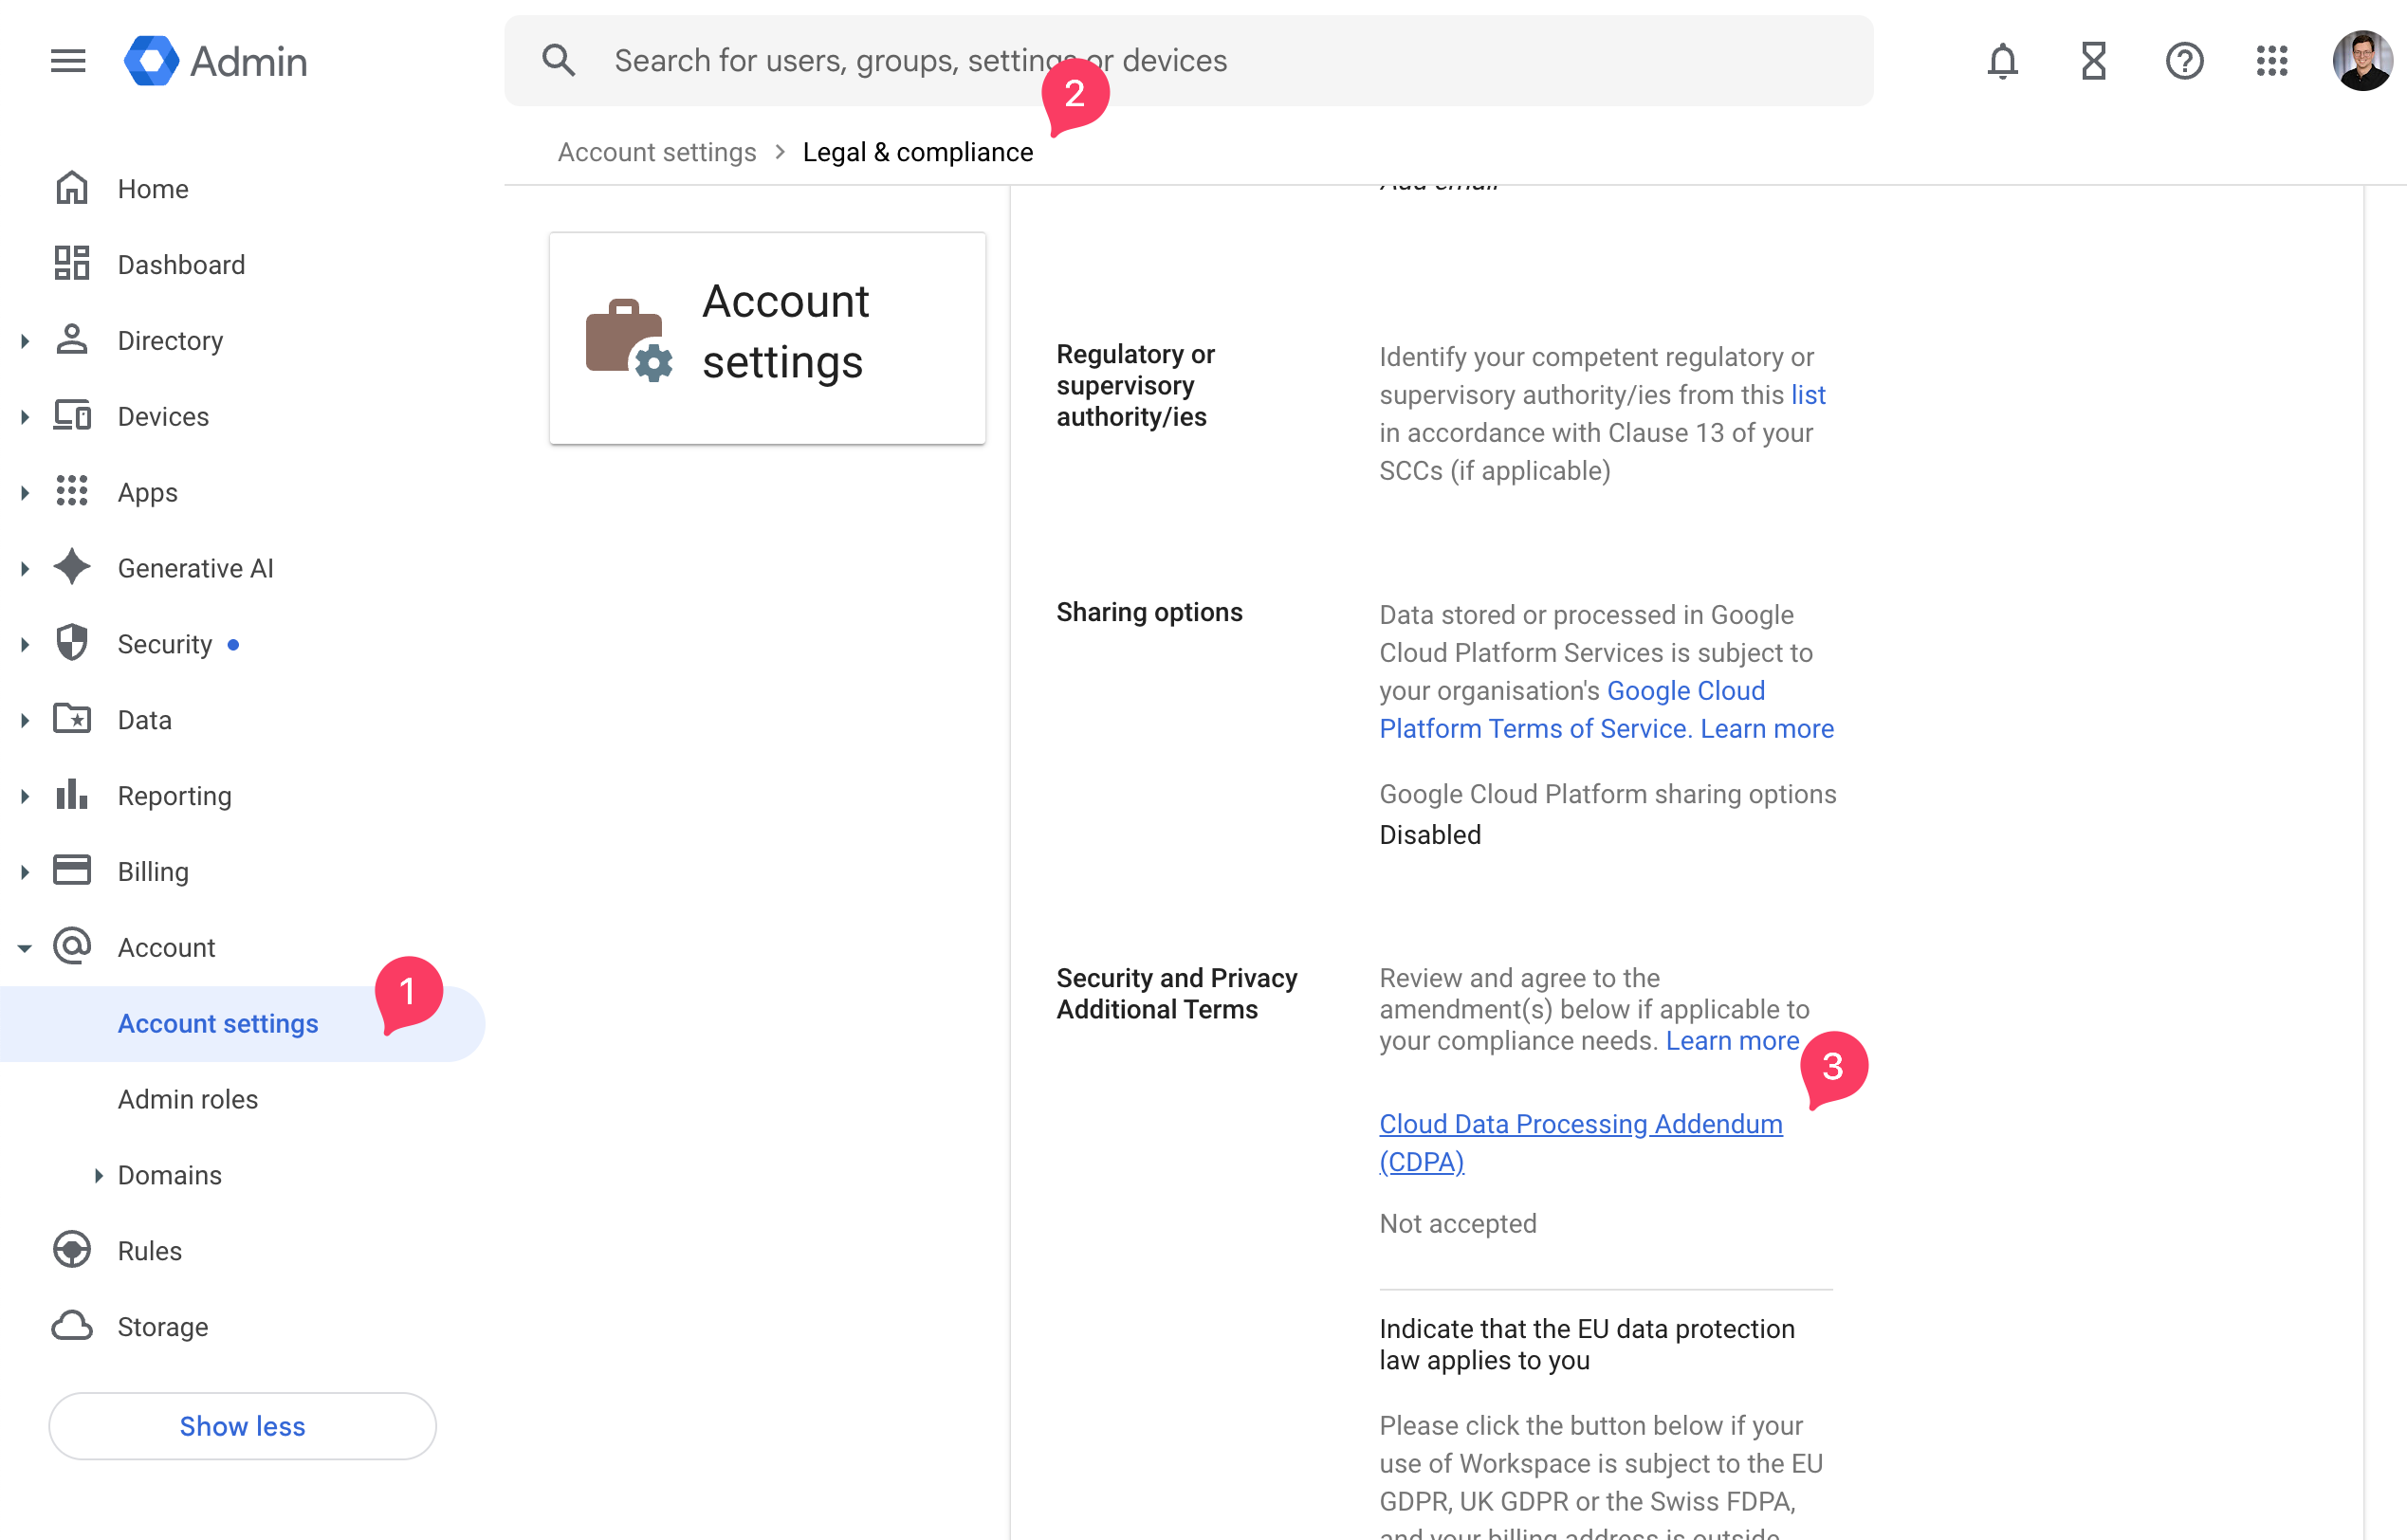Image resolution: width=2407 pixels, height=1540 pixels.
Task: Click the Disabled sharing options value
Action: 1430,835
